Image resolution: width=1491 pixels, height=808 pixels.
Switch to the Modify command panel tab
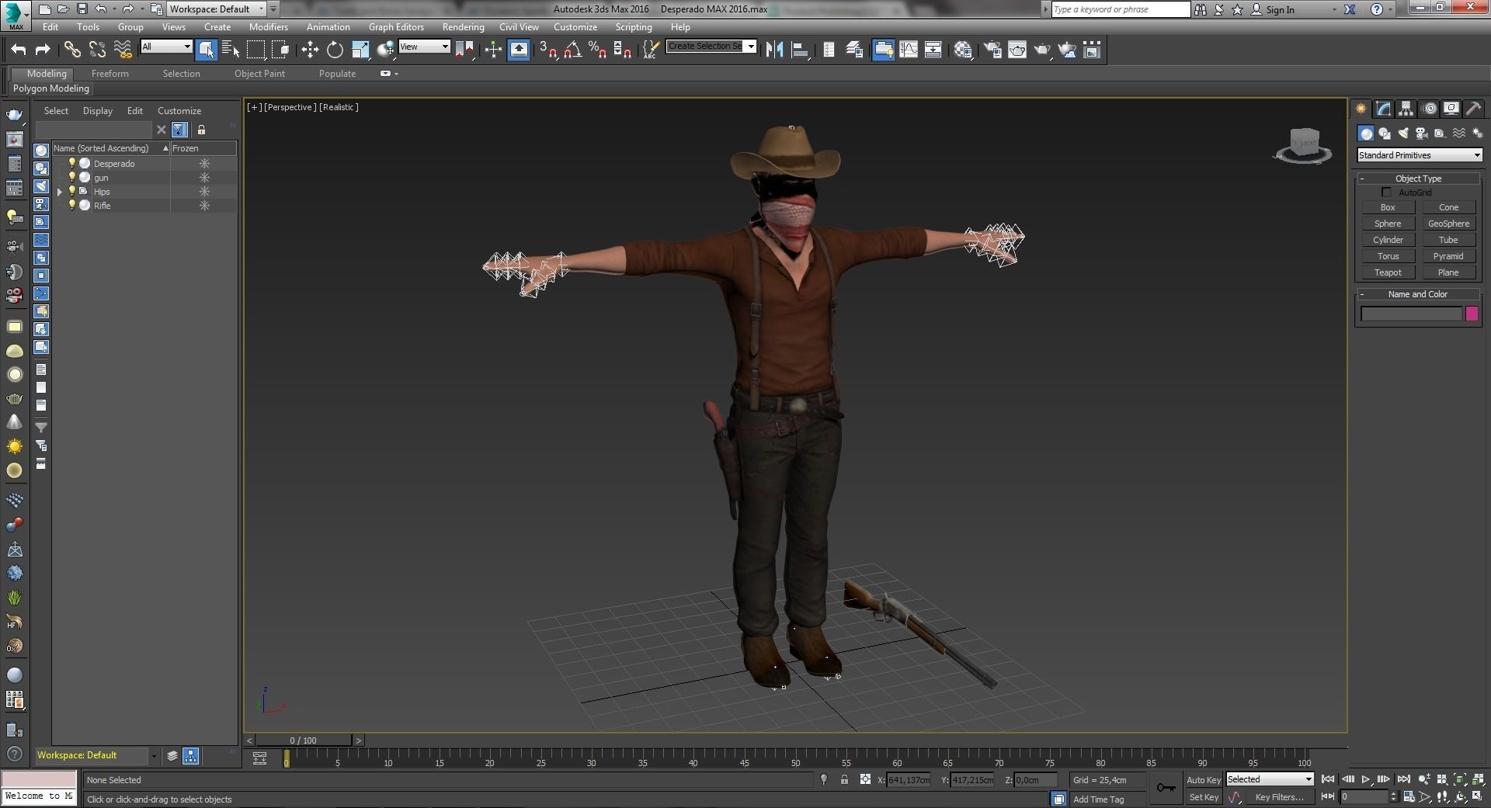(1383, 109)
